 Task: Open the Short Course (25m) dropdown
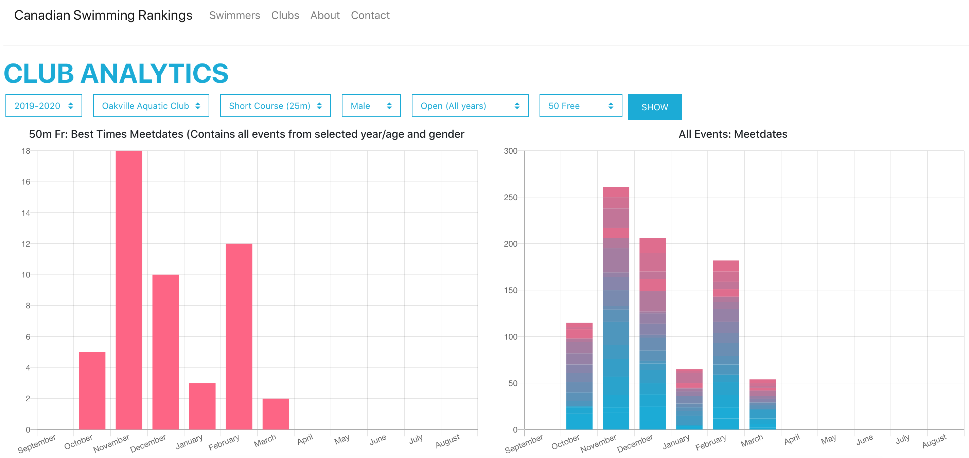click(x=275, y=106)
